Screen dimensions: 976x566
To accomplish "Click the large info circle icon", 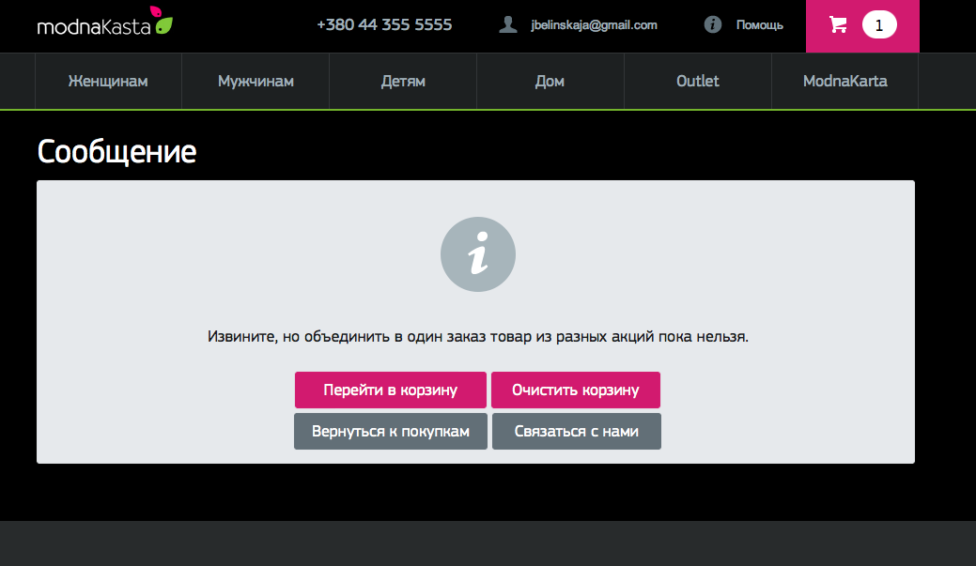I will click(478, 254).
